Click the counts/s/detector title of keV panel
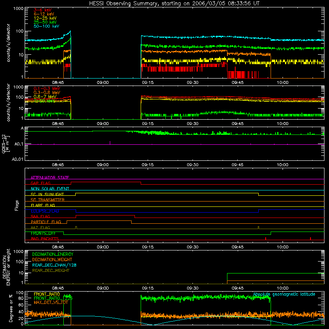 coord(8,43)
